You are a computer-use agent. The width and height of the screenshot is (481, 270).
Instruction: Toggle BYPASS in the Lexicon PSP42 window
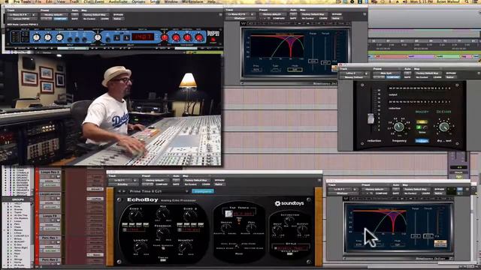[118, 14]
